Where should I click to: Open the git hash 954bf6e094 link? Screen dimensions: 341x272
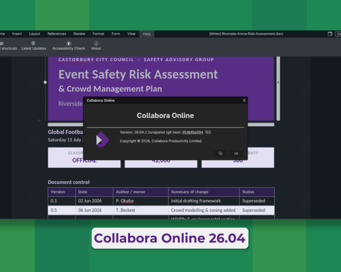tap(192, 133)
